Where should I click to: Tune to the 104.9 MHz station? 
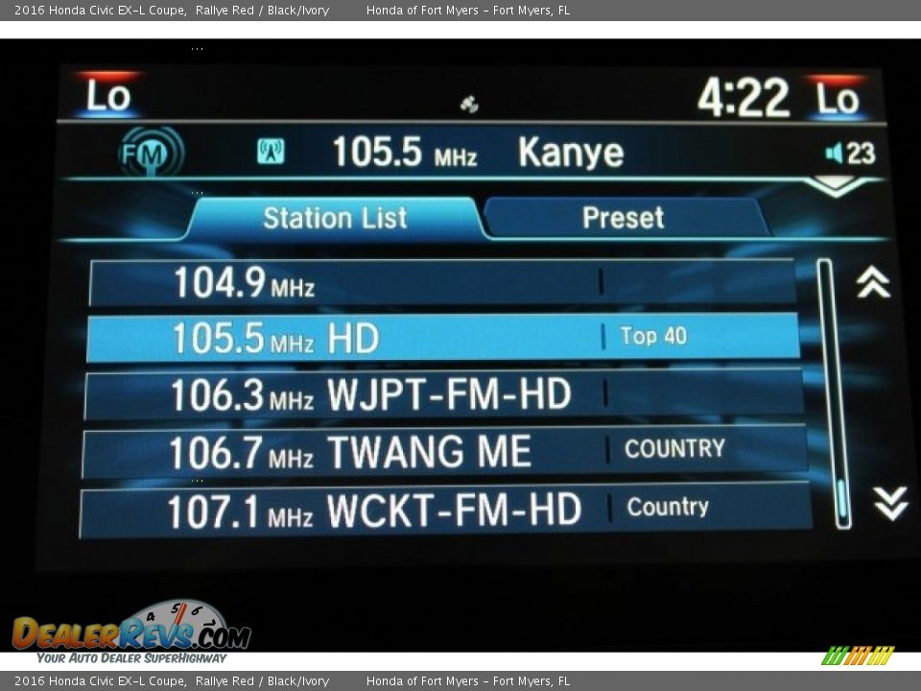click(441, 283)
